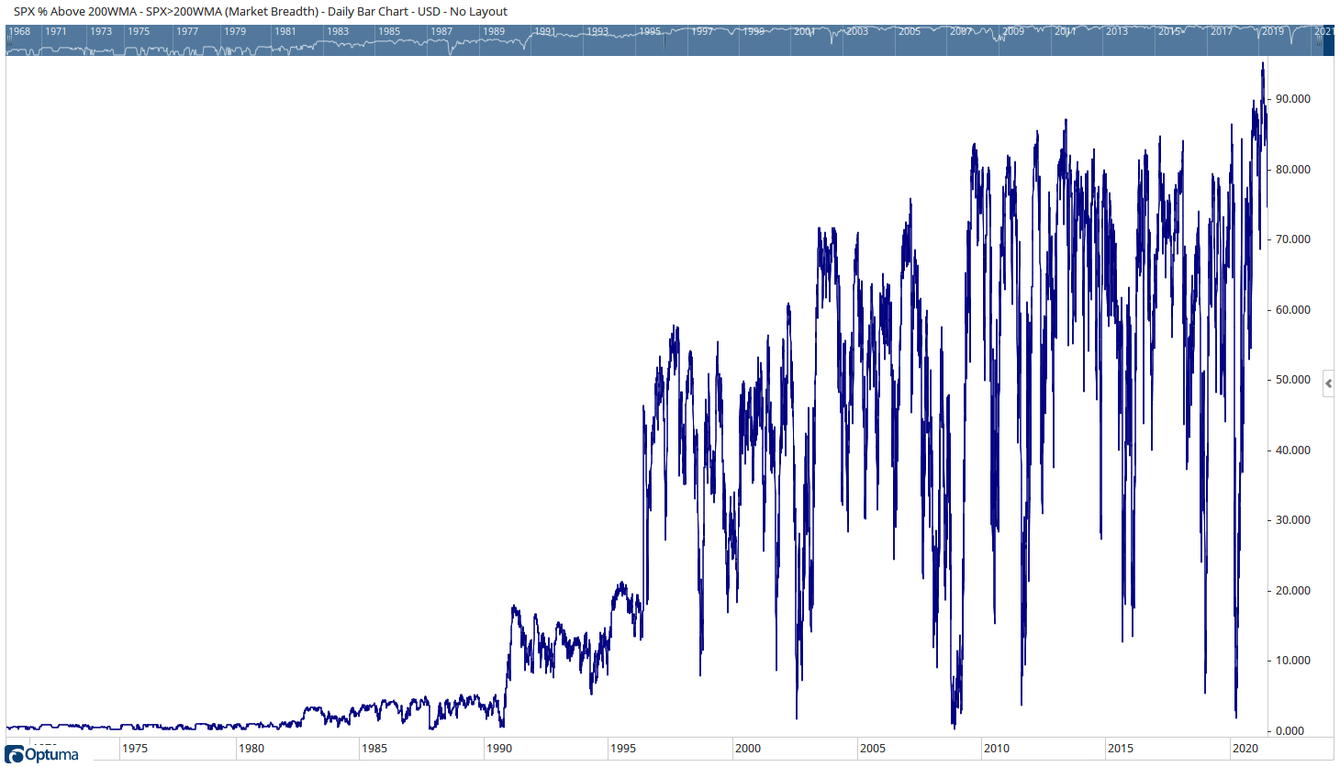Select the 20.000 price scale value
Viewport: 1340px width, 767px height.
pyautogui.click(x=1293, y=591)
